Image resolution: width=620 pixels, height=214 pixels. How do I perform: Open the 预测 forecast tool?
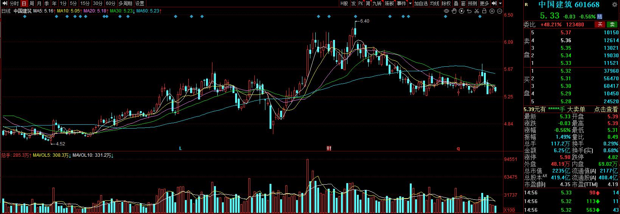(x=473, y=3)
